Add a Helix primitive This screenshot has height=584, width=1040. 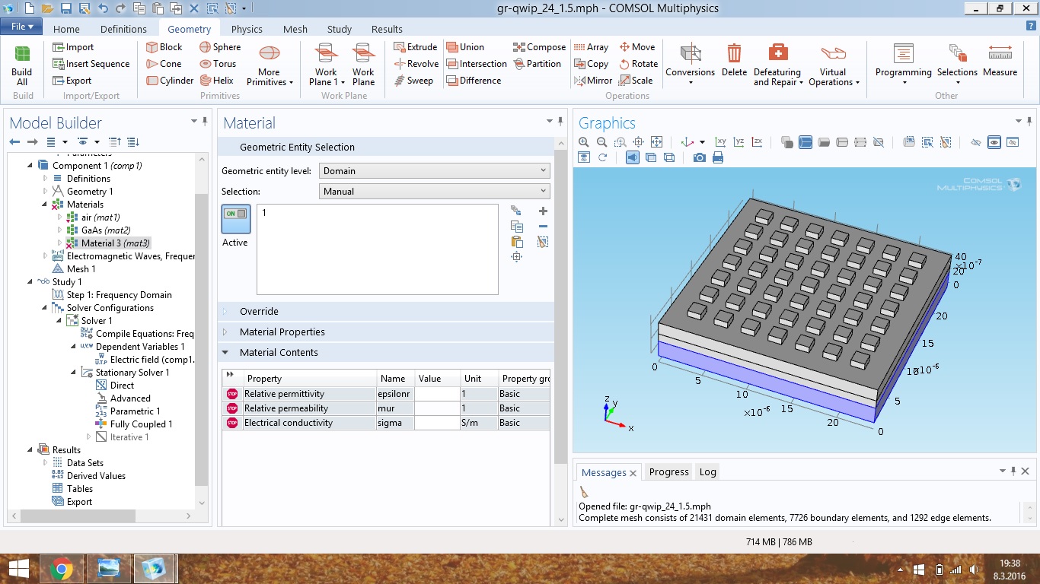[217, 81]
